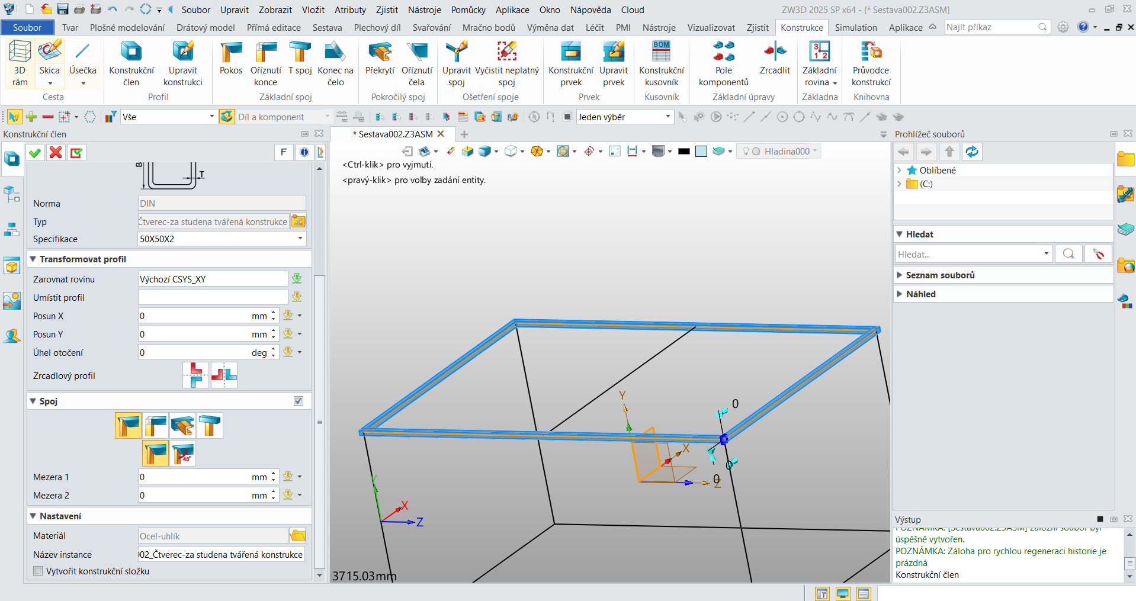The image size is (1136, 601).
Task: Add a new document tab with plus
Action: point(464,134)
